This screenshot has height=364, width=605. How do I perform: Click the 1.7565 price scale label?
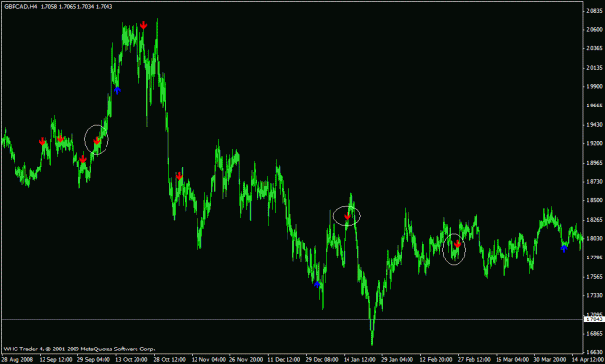point(594,276)
